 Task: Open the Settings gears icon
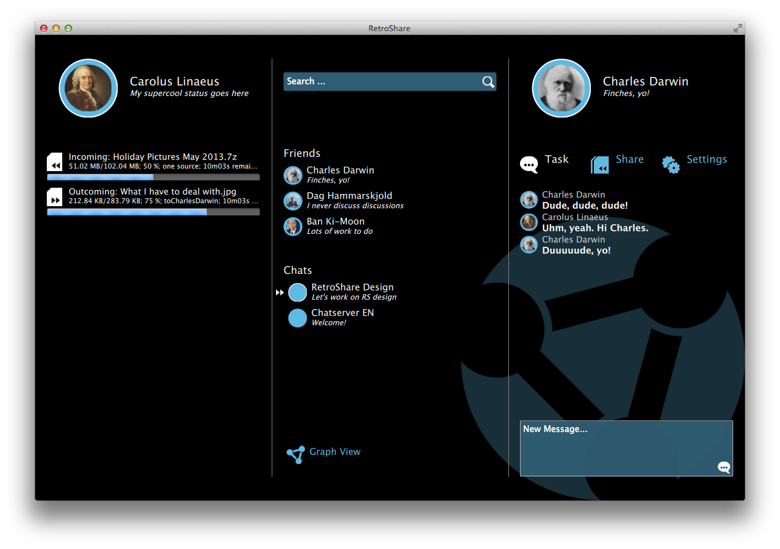671,164
